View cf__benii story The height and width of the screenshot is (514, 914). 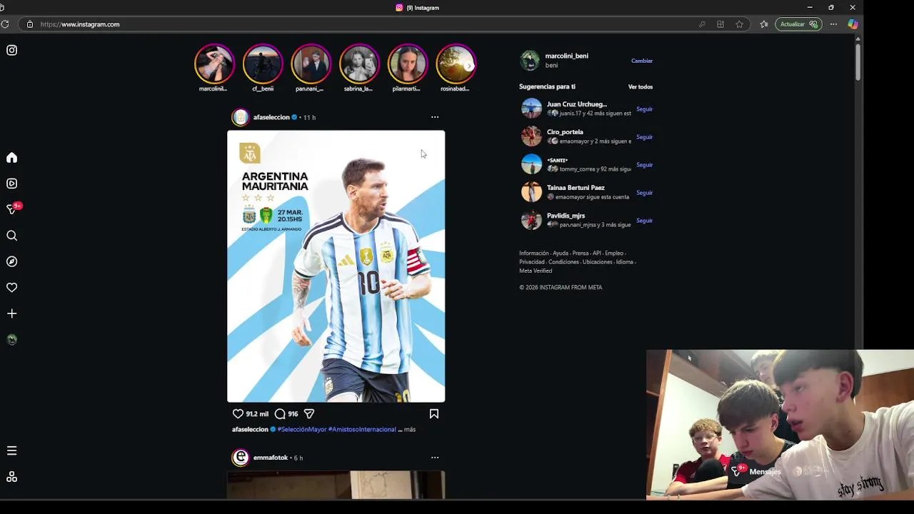coord(263,64)
